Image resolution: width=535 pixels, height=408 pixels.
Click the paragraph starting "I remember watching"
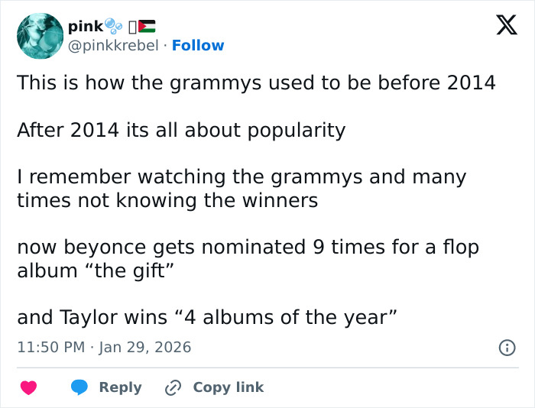point(242,189)
